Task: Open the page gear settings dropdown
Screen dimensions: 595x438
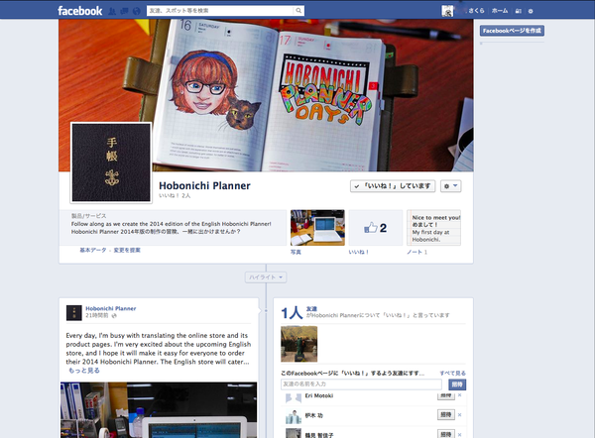Action: click(x=451, y=186)
